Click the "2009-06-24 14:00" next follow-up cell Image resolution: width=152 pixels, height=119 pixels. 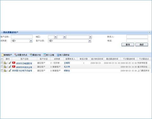tap(129, 67)
